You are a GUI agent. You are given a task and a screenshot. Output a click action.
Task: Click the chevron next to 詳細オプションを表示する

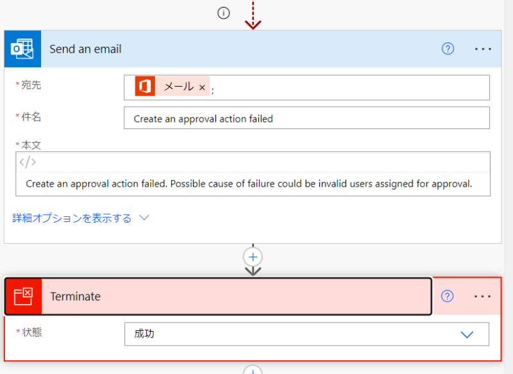tap(144, 218)
